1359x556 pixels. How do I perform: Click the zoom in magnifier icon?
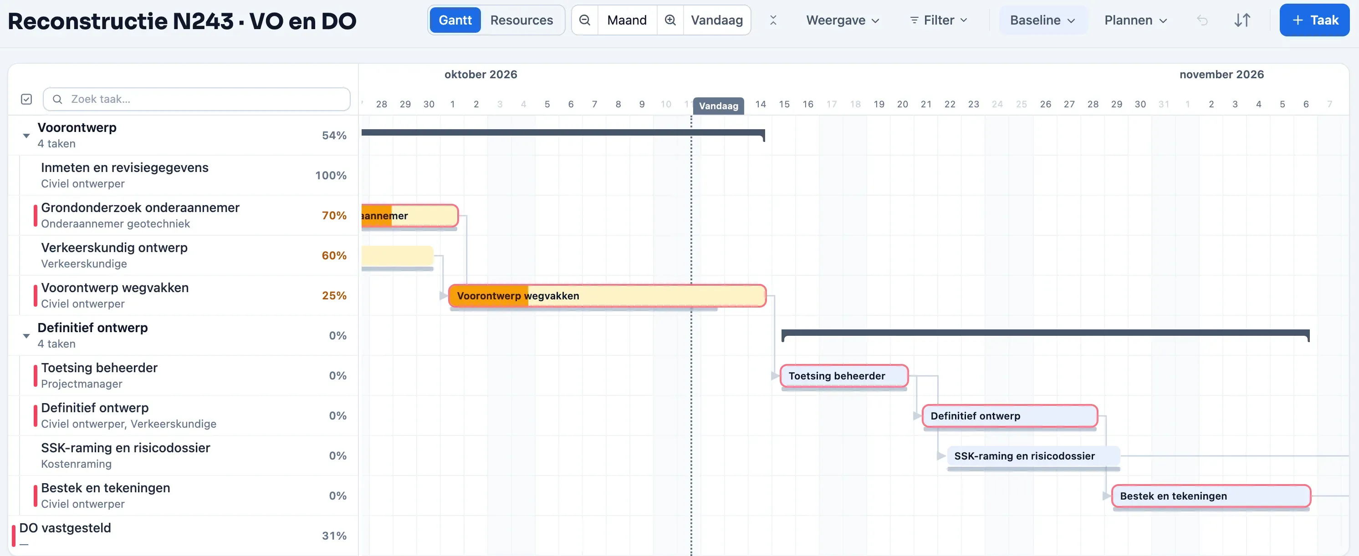pyautogui.click(x=670, y=20)
